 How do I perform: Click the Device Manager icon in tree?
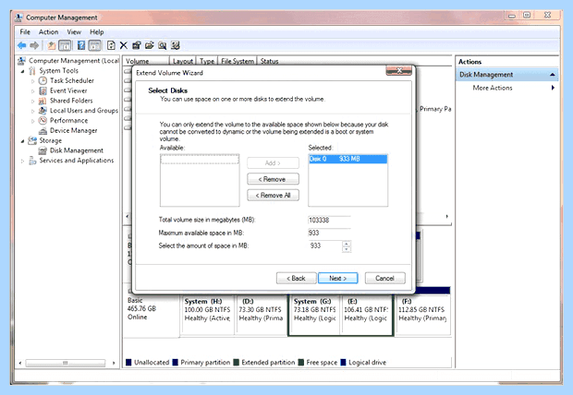tap(43, 130)
